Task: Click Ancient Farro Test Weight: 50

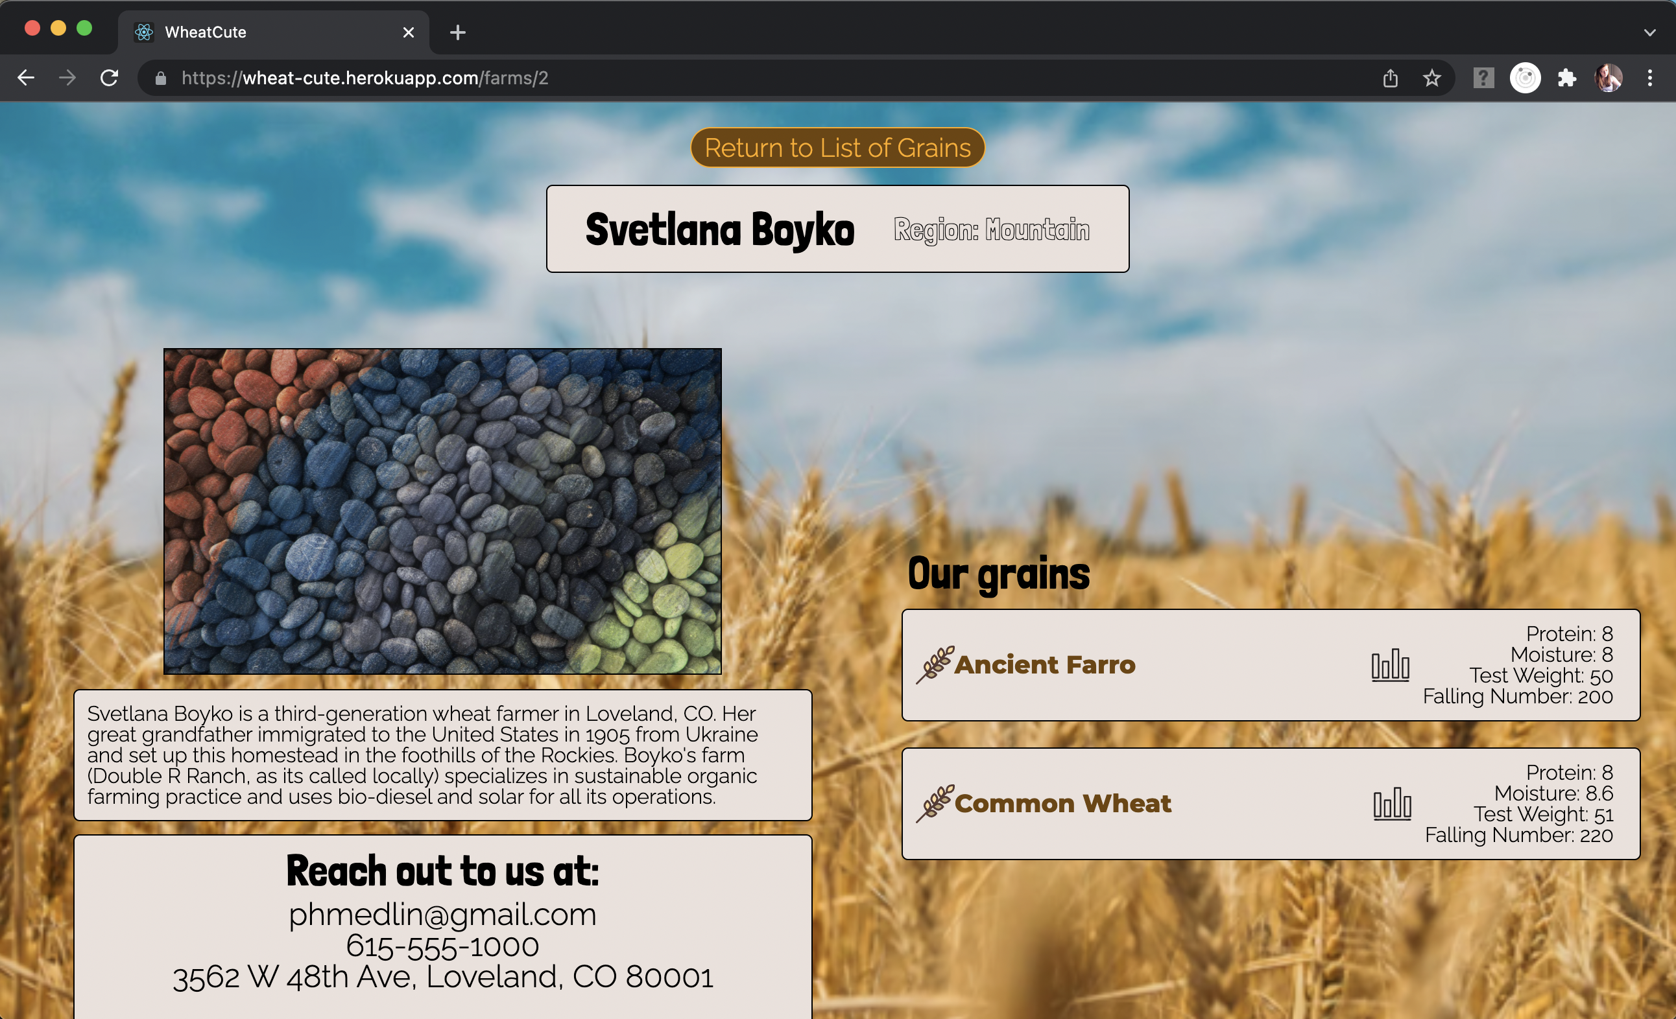Action: coord(1541,675)
